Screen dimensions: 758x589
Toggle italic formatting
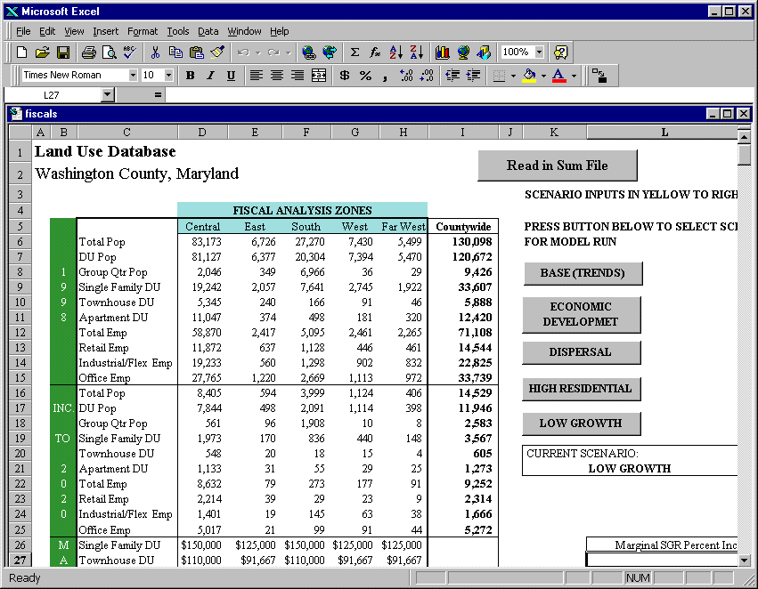click(x=211, y=76)
